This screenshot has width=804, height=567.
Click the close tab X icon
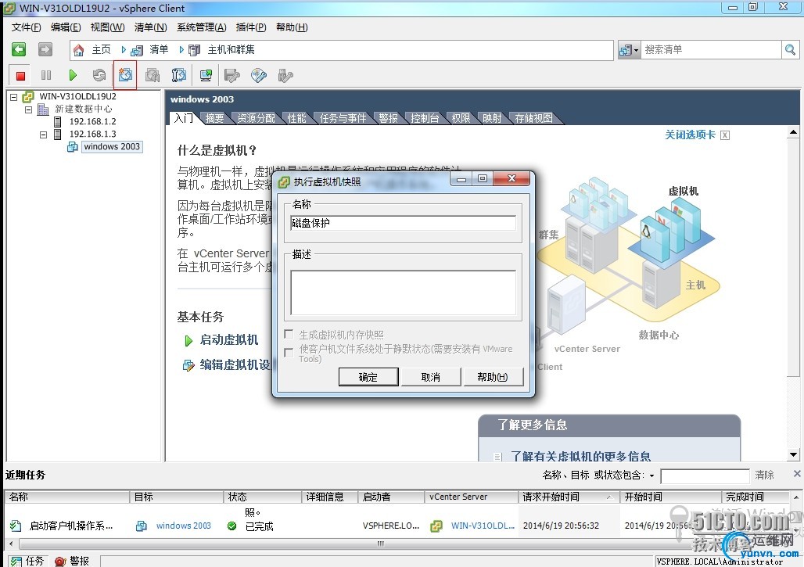point(725,135)
